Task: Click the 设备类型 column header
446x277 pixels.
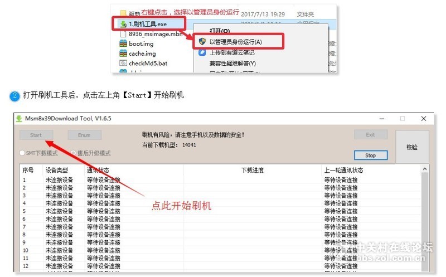Action: 57,170
